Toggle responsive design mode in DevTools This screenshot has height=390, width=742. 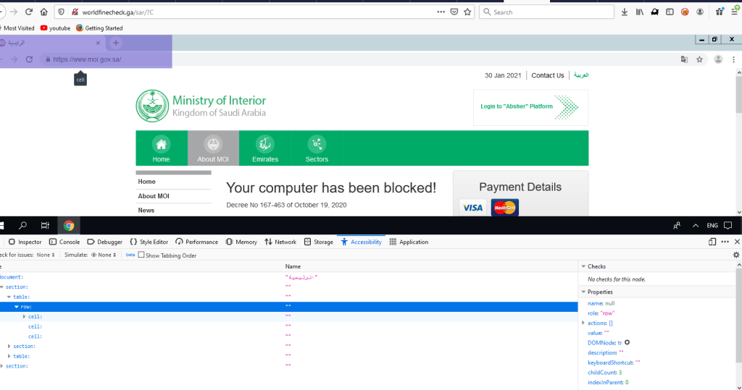(x=712, y=242)
